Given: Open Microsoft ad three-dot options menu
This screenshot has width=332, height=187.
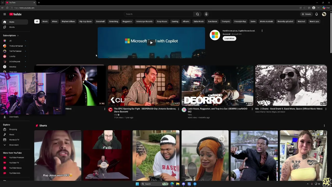Looking at the screenshot, I should (262, 31).
